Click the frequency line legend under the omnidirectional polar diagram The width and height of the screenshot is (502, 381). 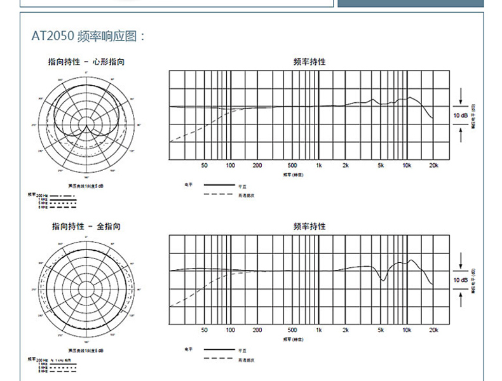(x=53, y=365)
